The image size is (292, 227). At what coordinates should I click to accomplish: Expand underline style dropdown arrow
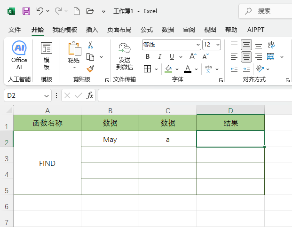click(181, 57)
